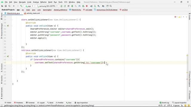Open the VCS menu

pyautogui.click(x=66, y=2)
